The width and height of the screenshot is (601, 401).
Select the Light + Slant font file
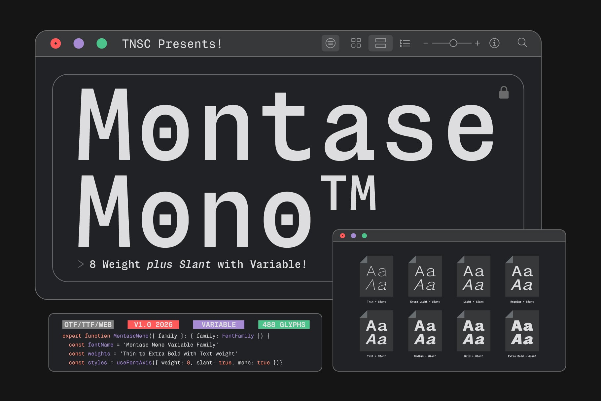pos(474,276)
